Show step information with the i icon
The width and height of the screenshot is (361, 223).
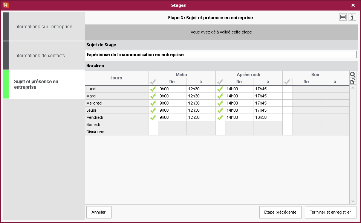point(352,17)
